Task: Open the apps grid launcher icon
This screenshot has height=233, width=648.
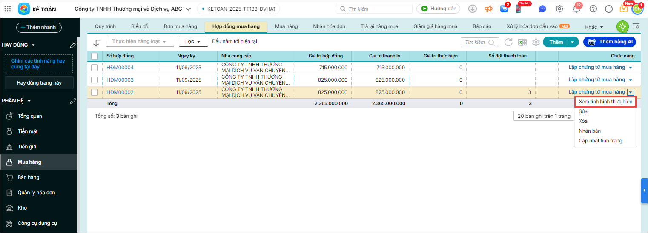Action: [7, 9]
